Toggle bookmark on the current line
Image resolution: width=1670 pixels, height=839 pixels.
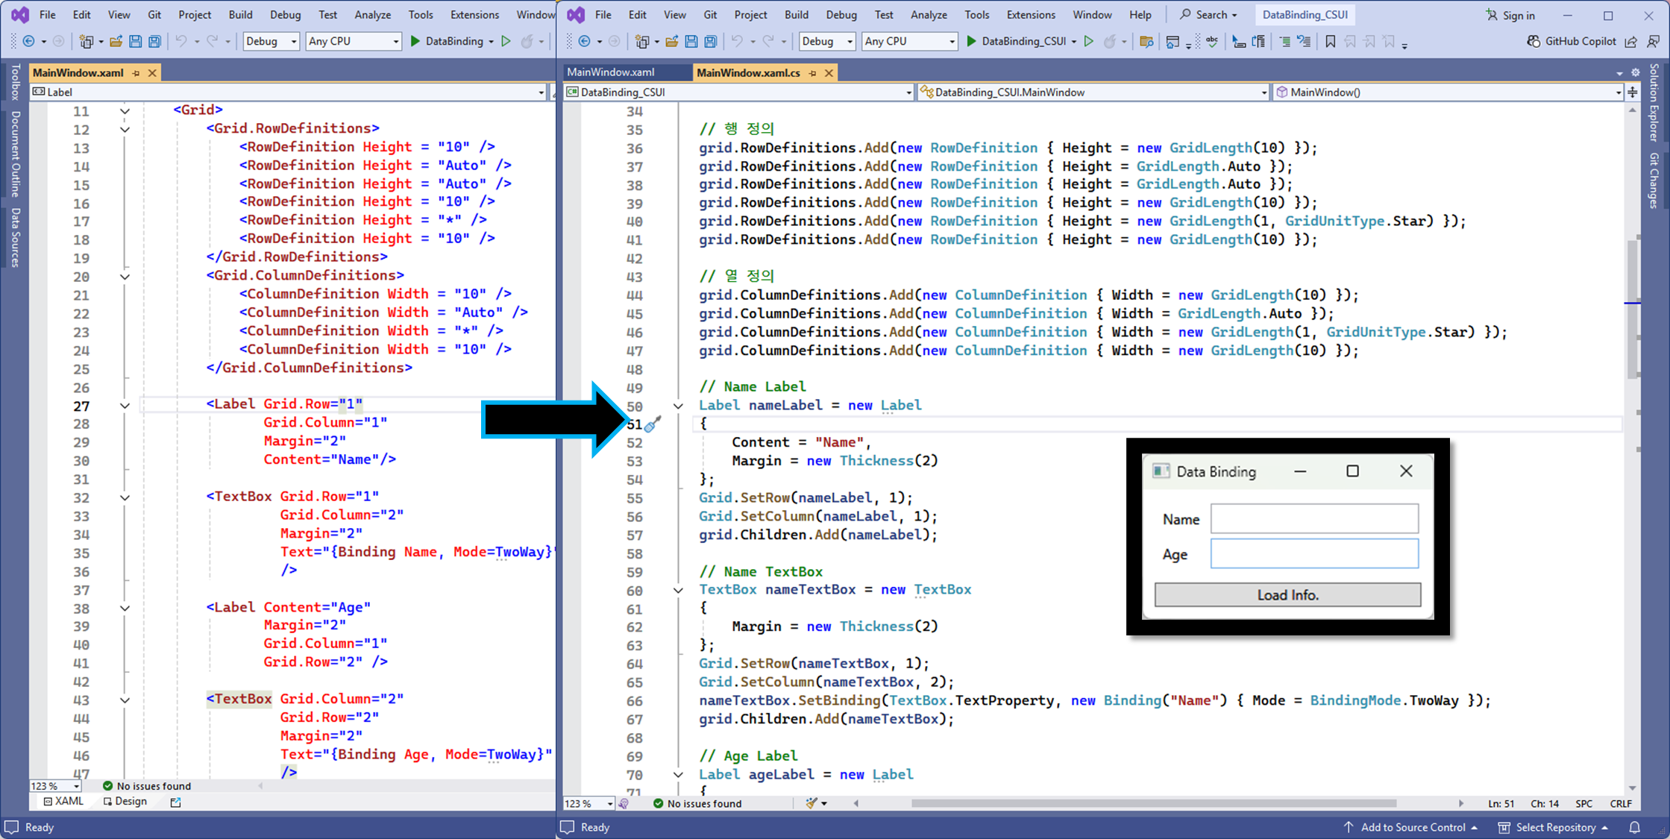click(1330, 42)
